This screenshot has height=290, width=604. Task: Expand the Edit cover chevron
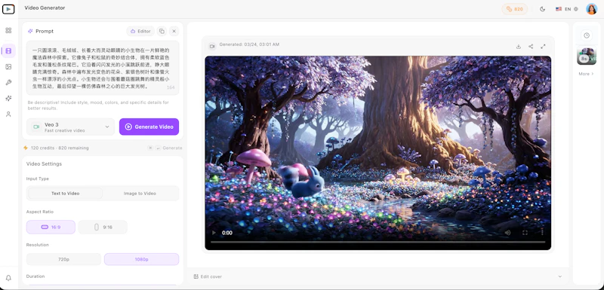pos(559,276)
